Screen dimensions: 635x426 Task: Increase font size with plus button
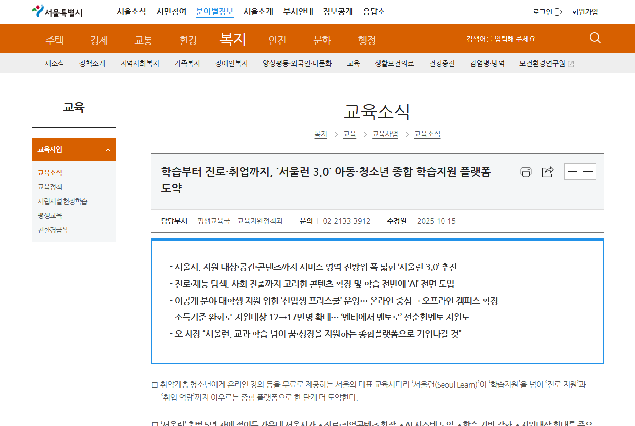click(x=572, y=172)
